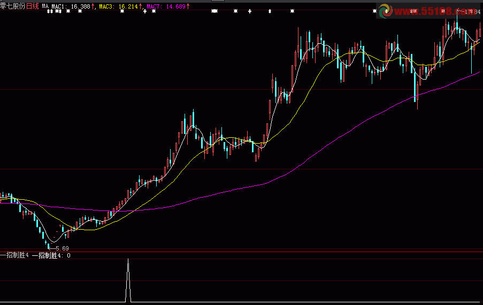Click the magenta MAC7: 14.689 value

[168, 6]
